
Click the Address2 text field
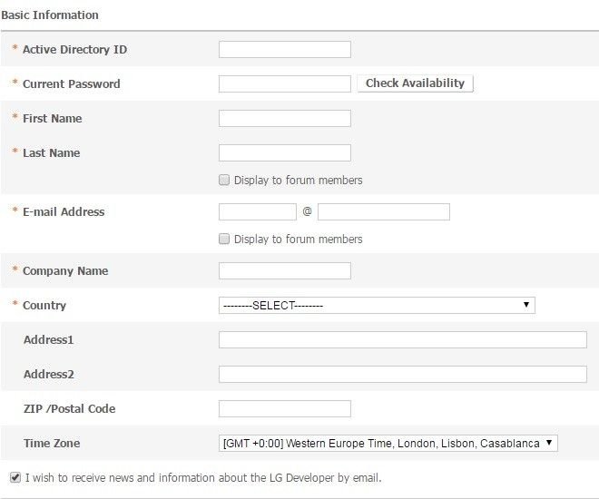point(403,375)
